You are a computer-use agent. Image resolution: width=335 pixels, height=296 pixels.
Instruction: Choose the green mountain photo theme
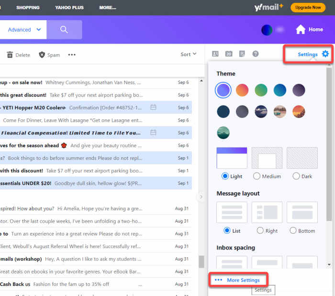pyautogui.click(x=223, y=133)
